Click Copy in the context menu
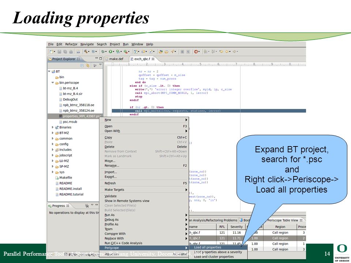The height and width of the screenshot is (263, 351). [x=144, y=138]
